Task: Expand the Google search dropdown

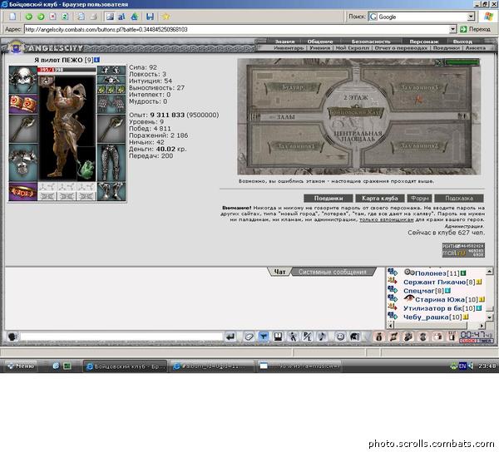Action: click(471, 17)
